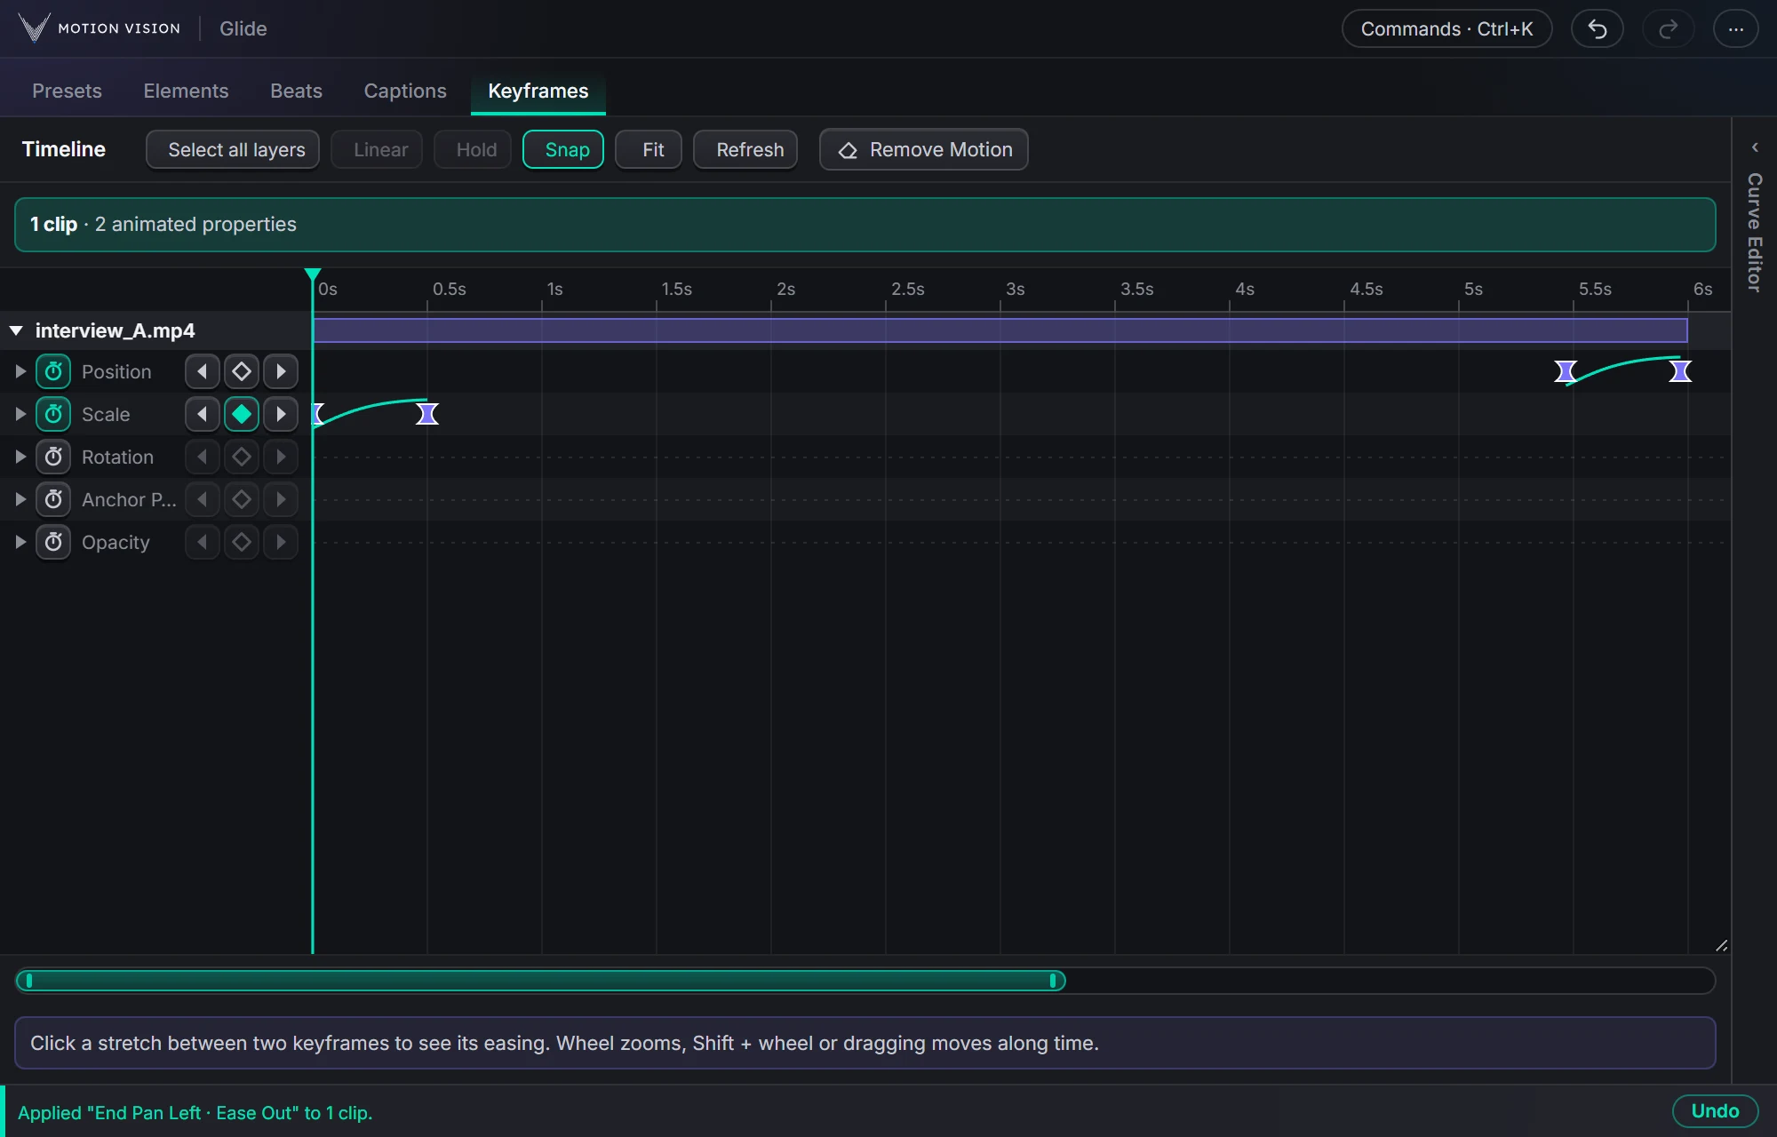Click the undo arrow in header
Screen dimensions: 1777x1137
coord(1598,28)
